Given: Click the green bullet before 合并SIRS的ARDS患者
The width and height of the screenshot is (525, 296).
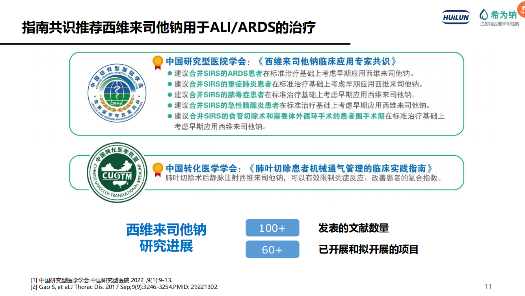Looking at the screenshot, I should click(169, 74).
